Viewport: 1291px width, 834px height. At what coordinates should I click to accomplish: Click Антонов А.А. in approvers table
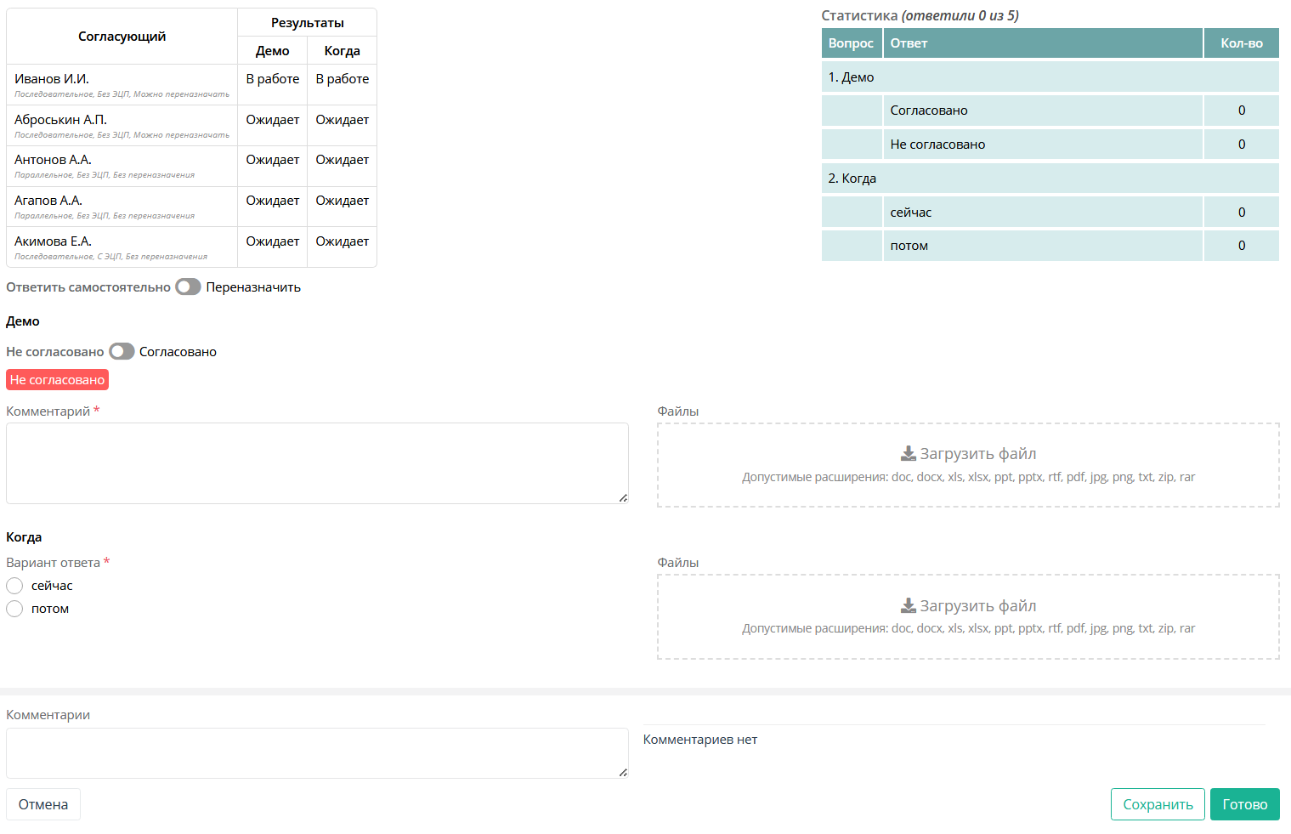tap(53, 160)
